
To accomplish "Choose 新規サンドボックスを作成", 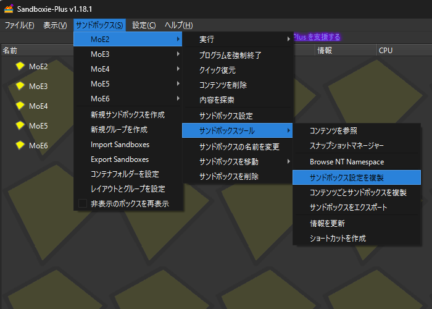I will coord(128,115).
